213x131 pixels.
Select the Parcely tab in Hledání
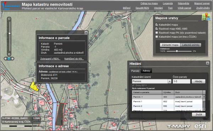135,71
